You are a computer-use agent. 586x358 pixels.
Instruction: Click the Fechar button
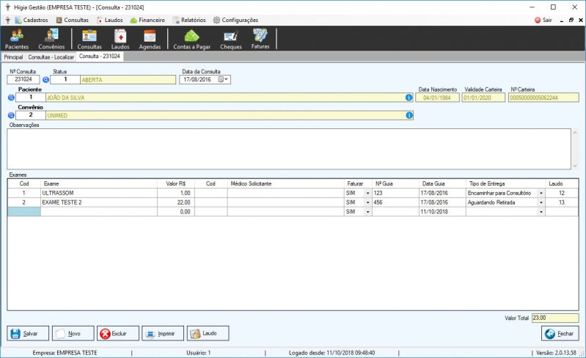point(560,333)
